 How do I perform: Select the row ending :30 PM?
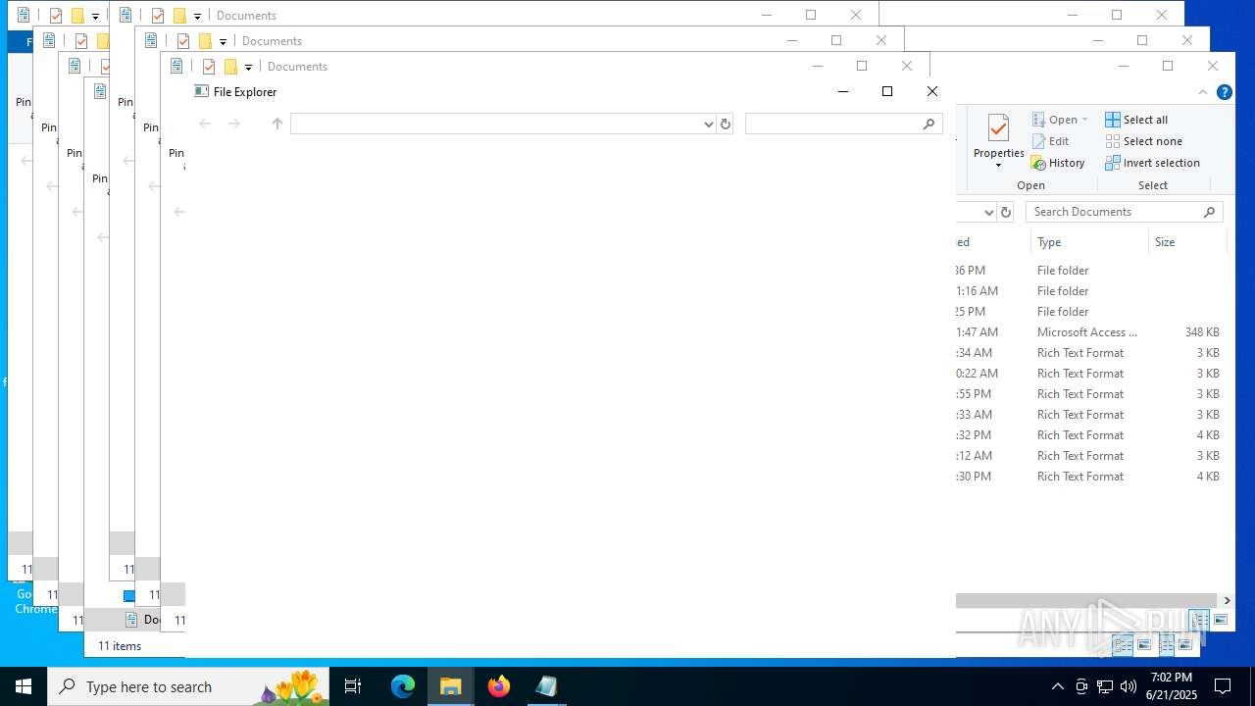(x=1091, y=477)
